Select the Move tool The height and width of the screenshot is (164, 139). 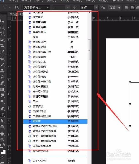pyautogui.click(x=2, y=21)
